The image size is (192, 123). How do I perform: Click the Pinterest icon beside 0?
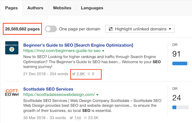click(x=89, y=74)
